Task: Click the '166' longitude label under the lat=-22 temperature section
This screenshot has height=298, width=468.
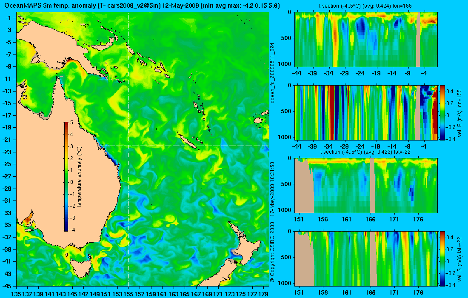Action: [x=371, y=219]
